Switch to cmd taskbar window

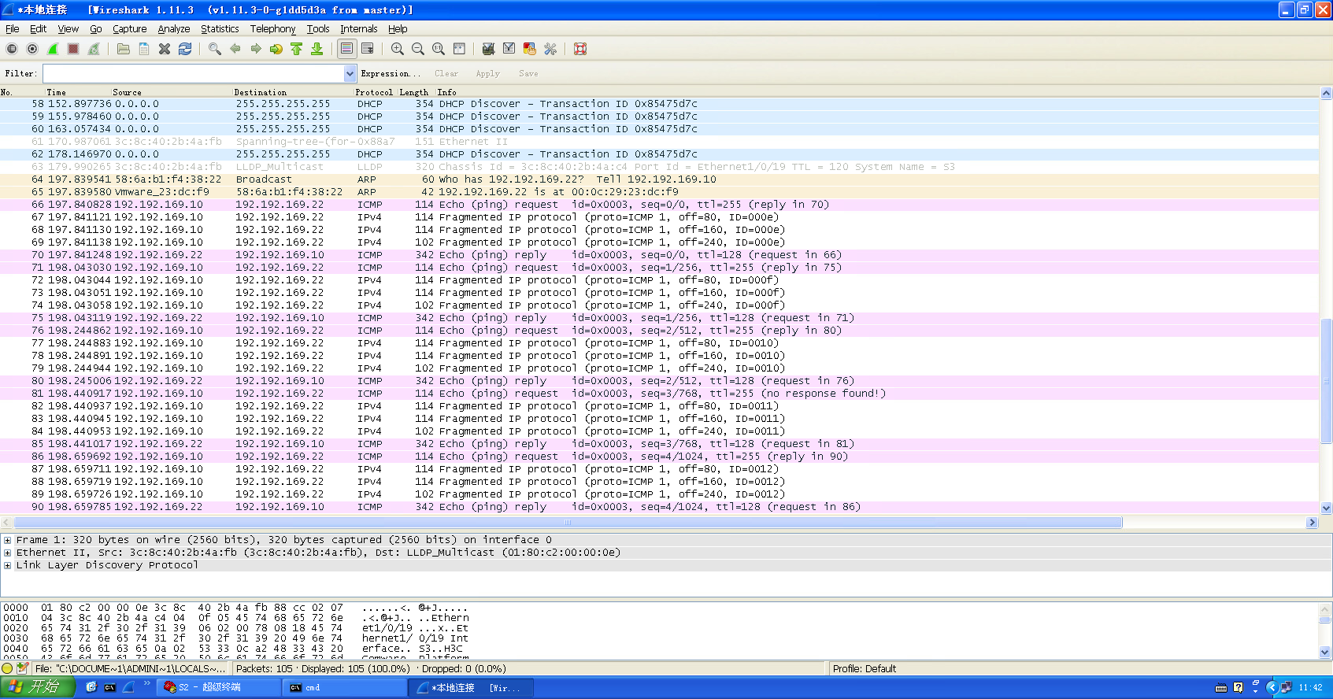tap(343, 688)
